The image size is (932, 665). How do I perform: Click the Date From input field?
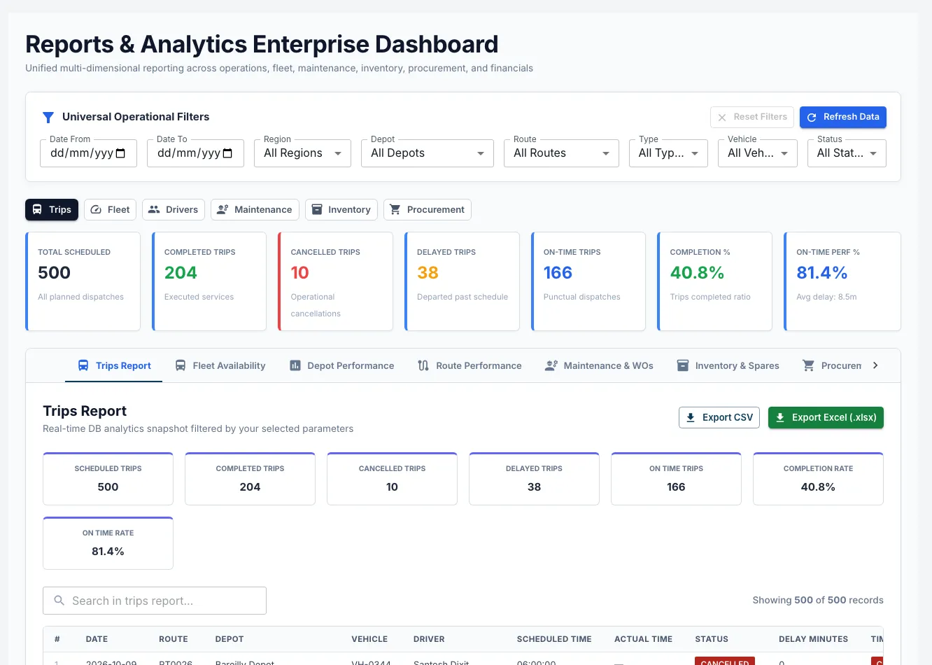pyautogui.click(x=88, y=153)
